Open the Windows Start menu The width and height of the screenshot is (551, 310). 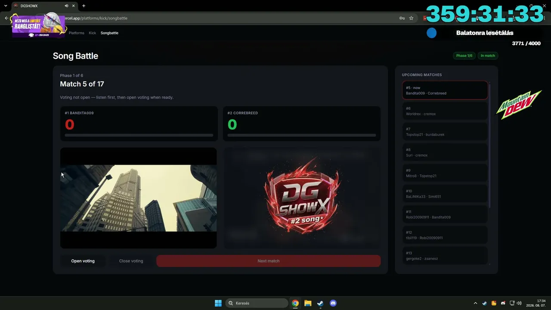(218, 303)
